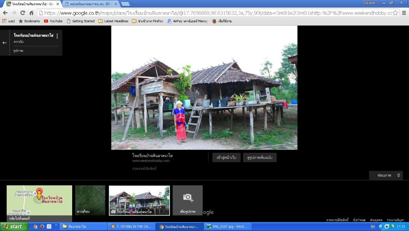This screenshot has height=231, width=409.
Task: Open the Bookmarks star shortcut
Action: 29,21
